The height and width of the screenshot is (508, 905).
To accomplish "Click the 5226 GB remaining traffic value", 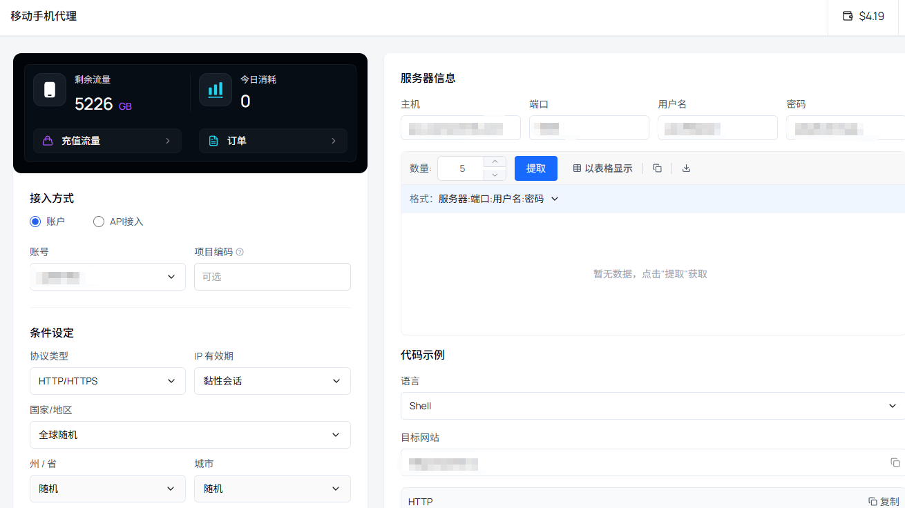I will [103, 104].
